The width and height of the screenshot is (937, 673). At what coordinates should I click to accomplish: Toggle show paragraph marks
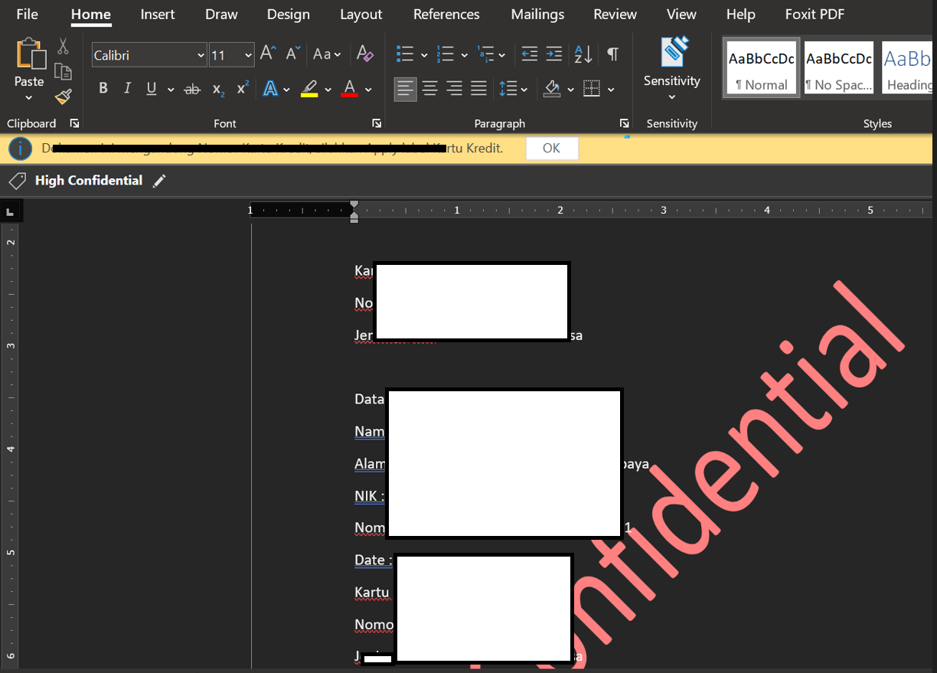click(612, 54)
